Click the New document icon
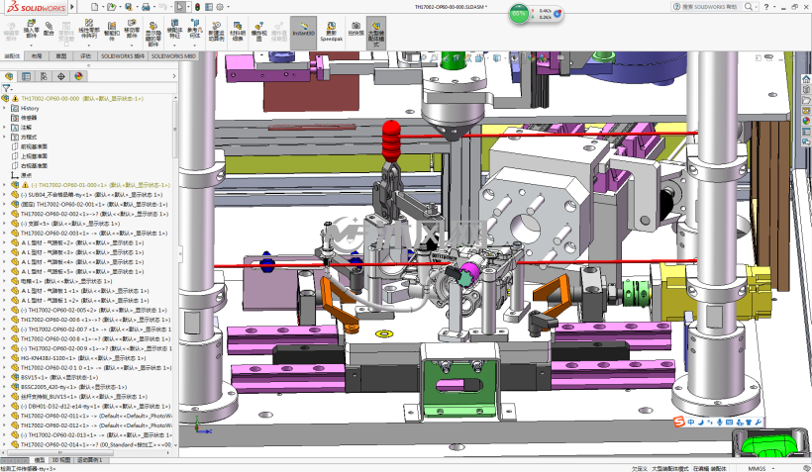 pos(94,7)
